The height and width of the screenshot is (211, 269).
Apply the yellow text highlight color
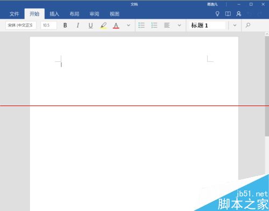(x=103, y=25)
